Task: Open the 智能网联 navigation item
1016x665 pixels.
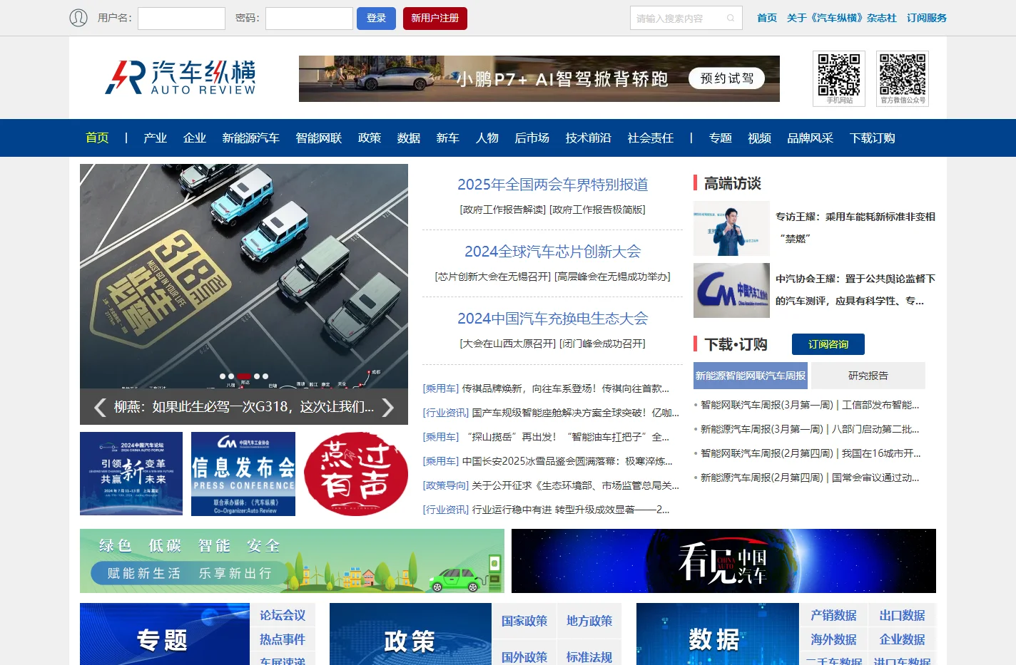Action: 319,138
